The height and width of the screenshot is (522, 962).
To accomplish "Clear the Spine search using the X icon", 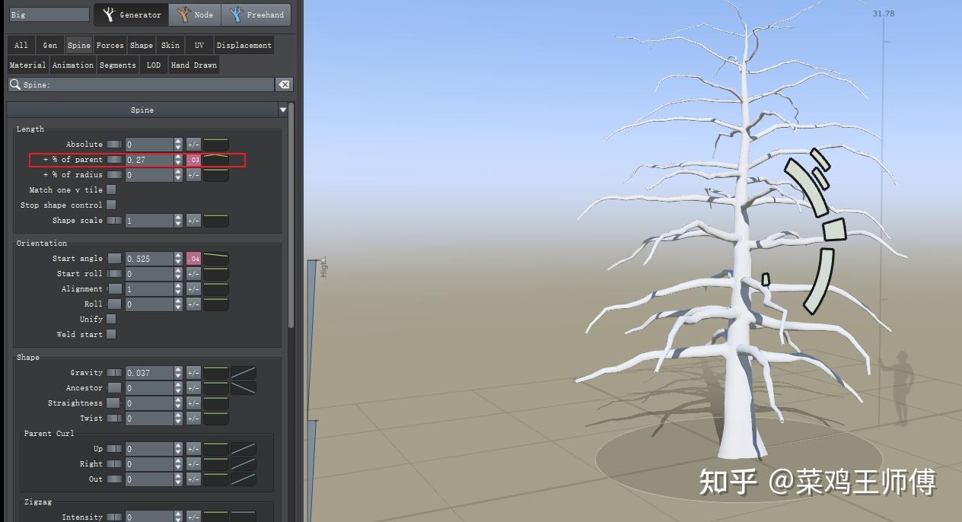I will (x=284, y=84).
